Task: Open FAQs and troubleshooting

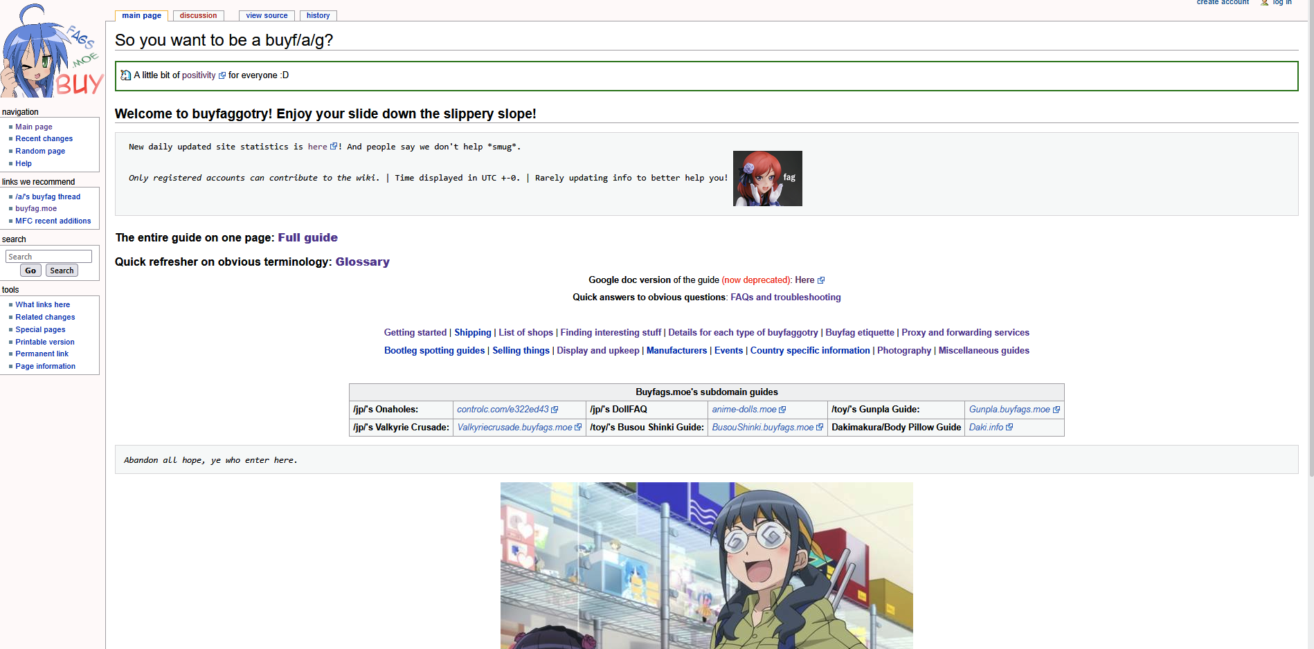Action: (x=786, y=298)
